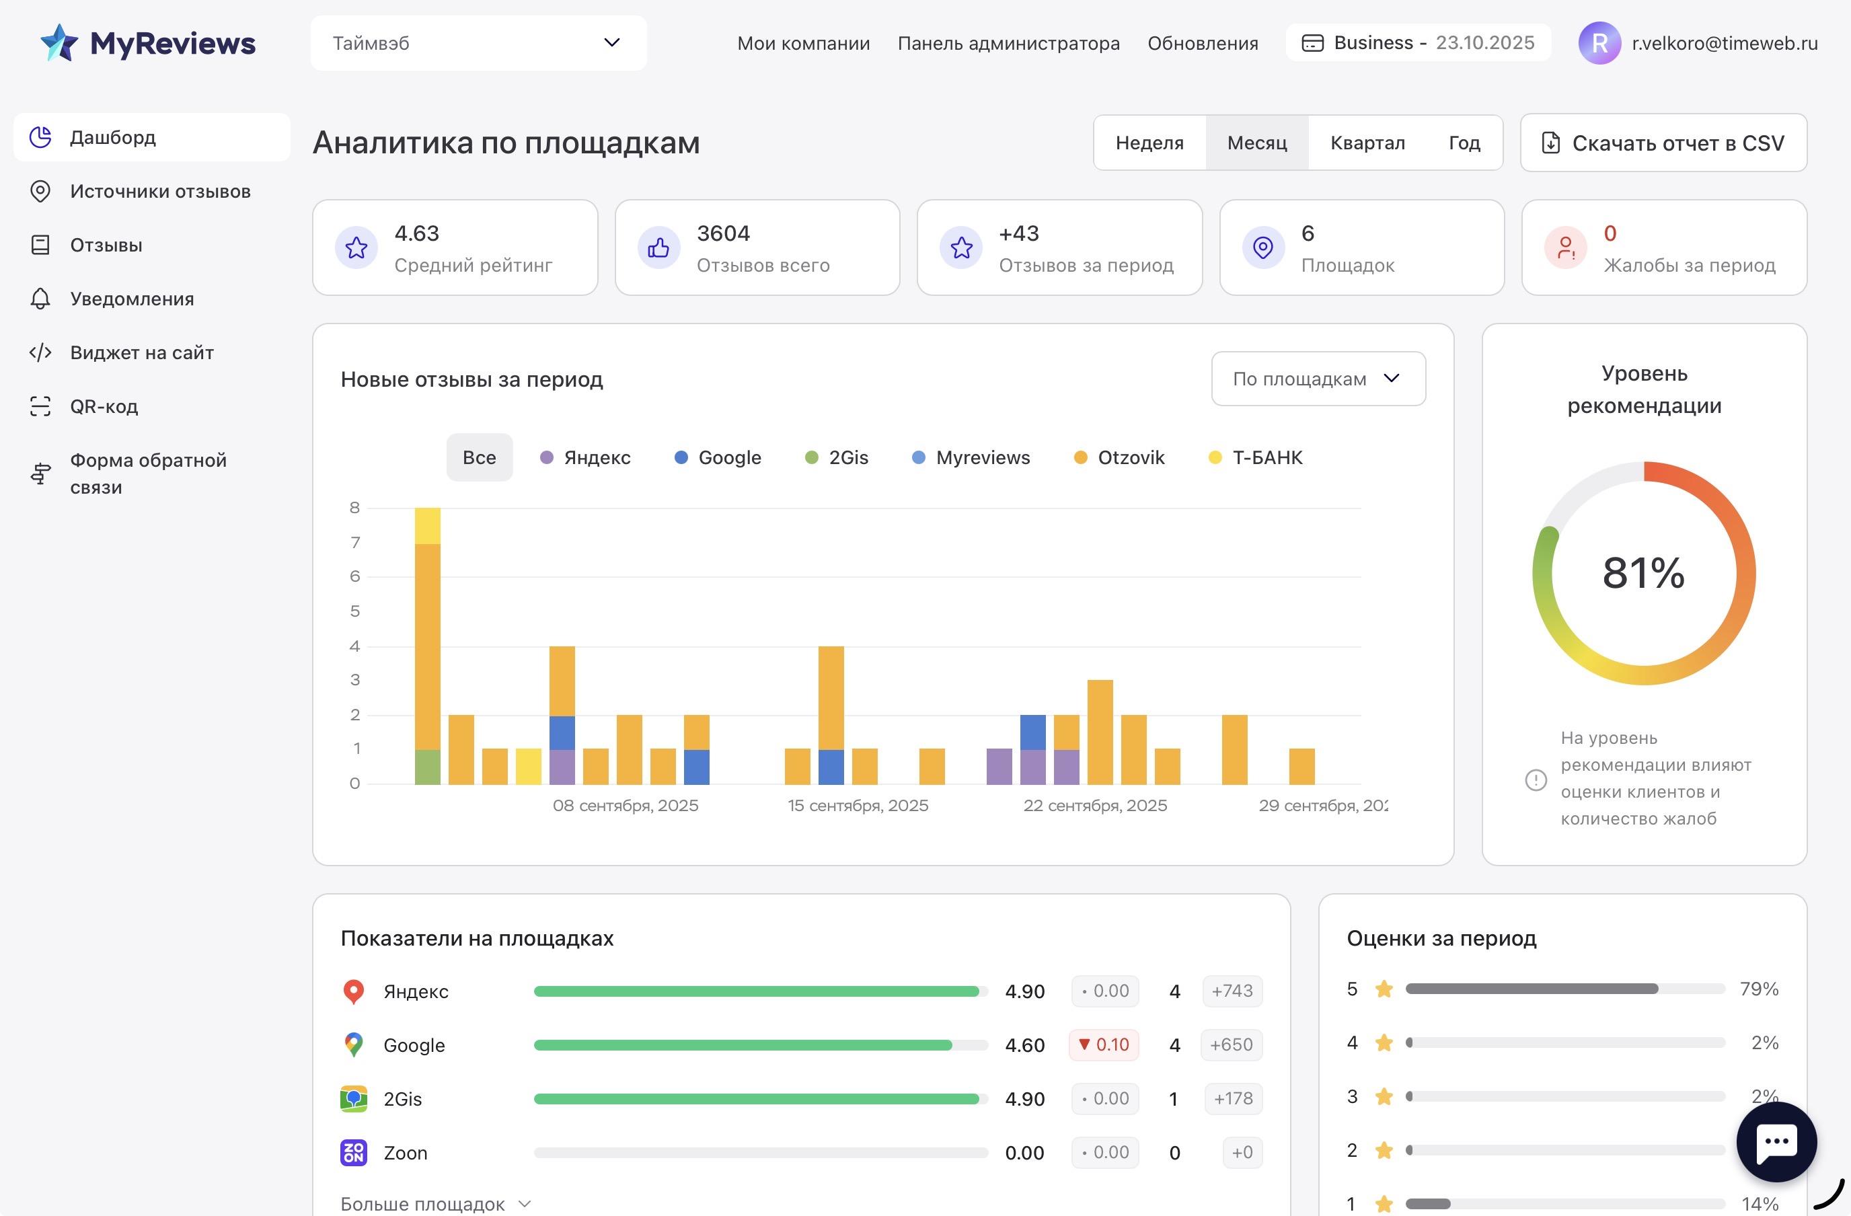Open the chat bubble in bottom corner
This screenshot has width=1851, height=1216.
point(1777,1141)
